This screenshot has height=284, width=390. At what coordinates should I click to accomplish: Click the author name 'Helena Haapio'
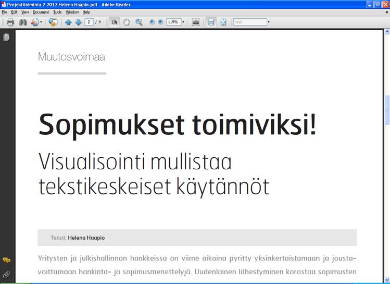[x=86, y=238]
